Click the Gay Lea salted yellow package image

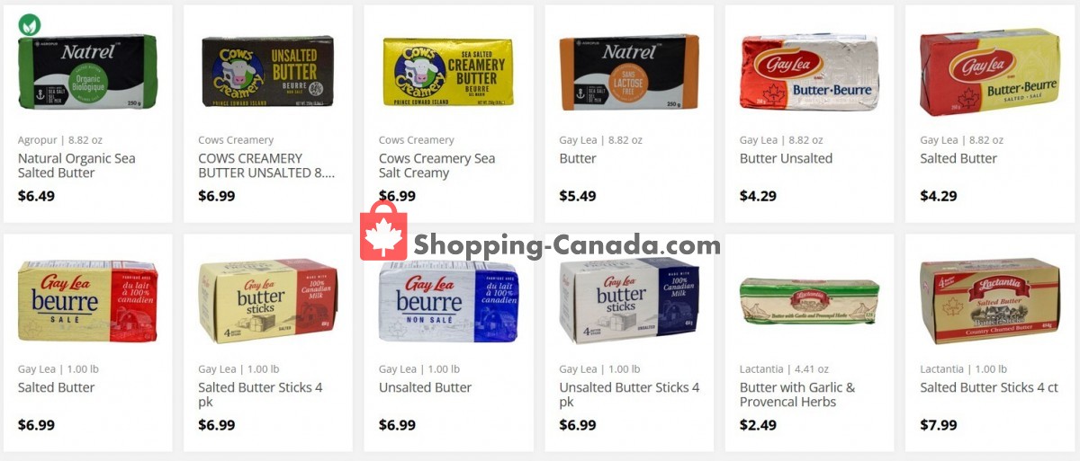(988, 72)
